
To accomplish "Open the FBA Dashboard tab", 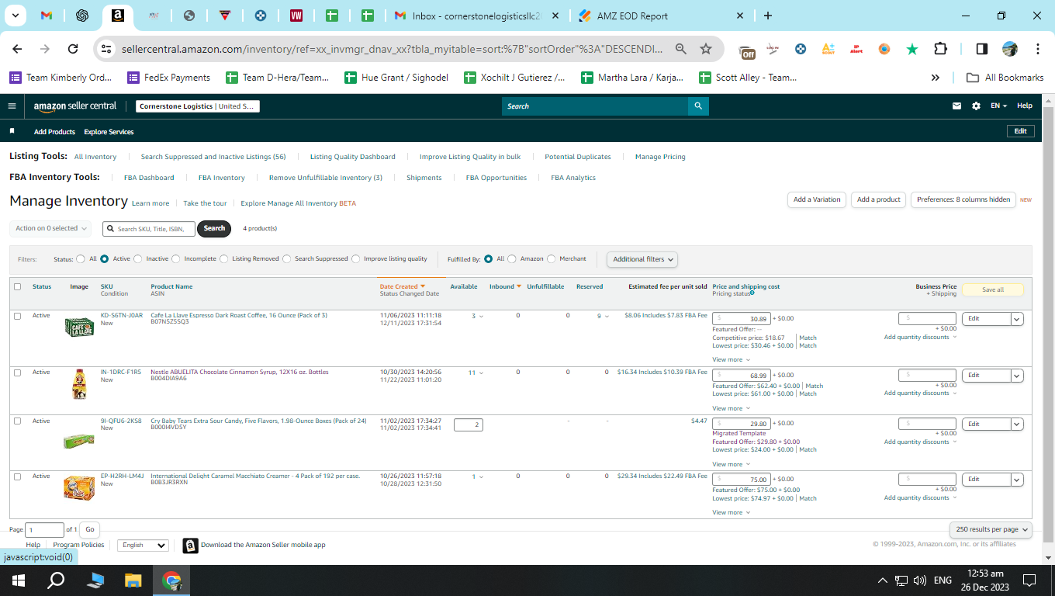I will 149,178.
